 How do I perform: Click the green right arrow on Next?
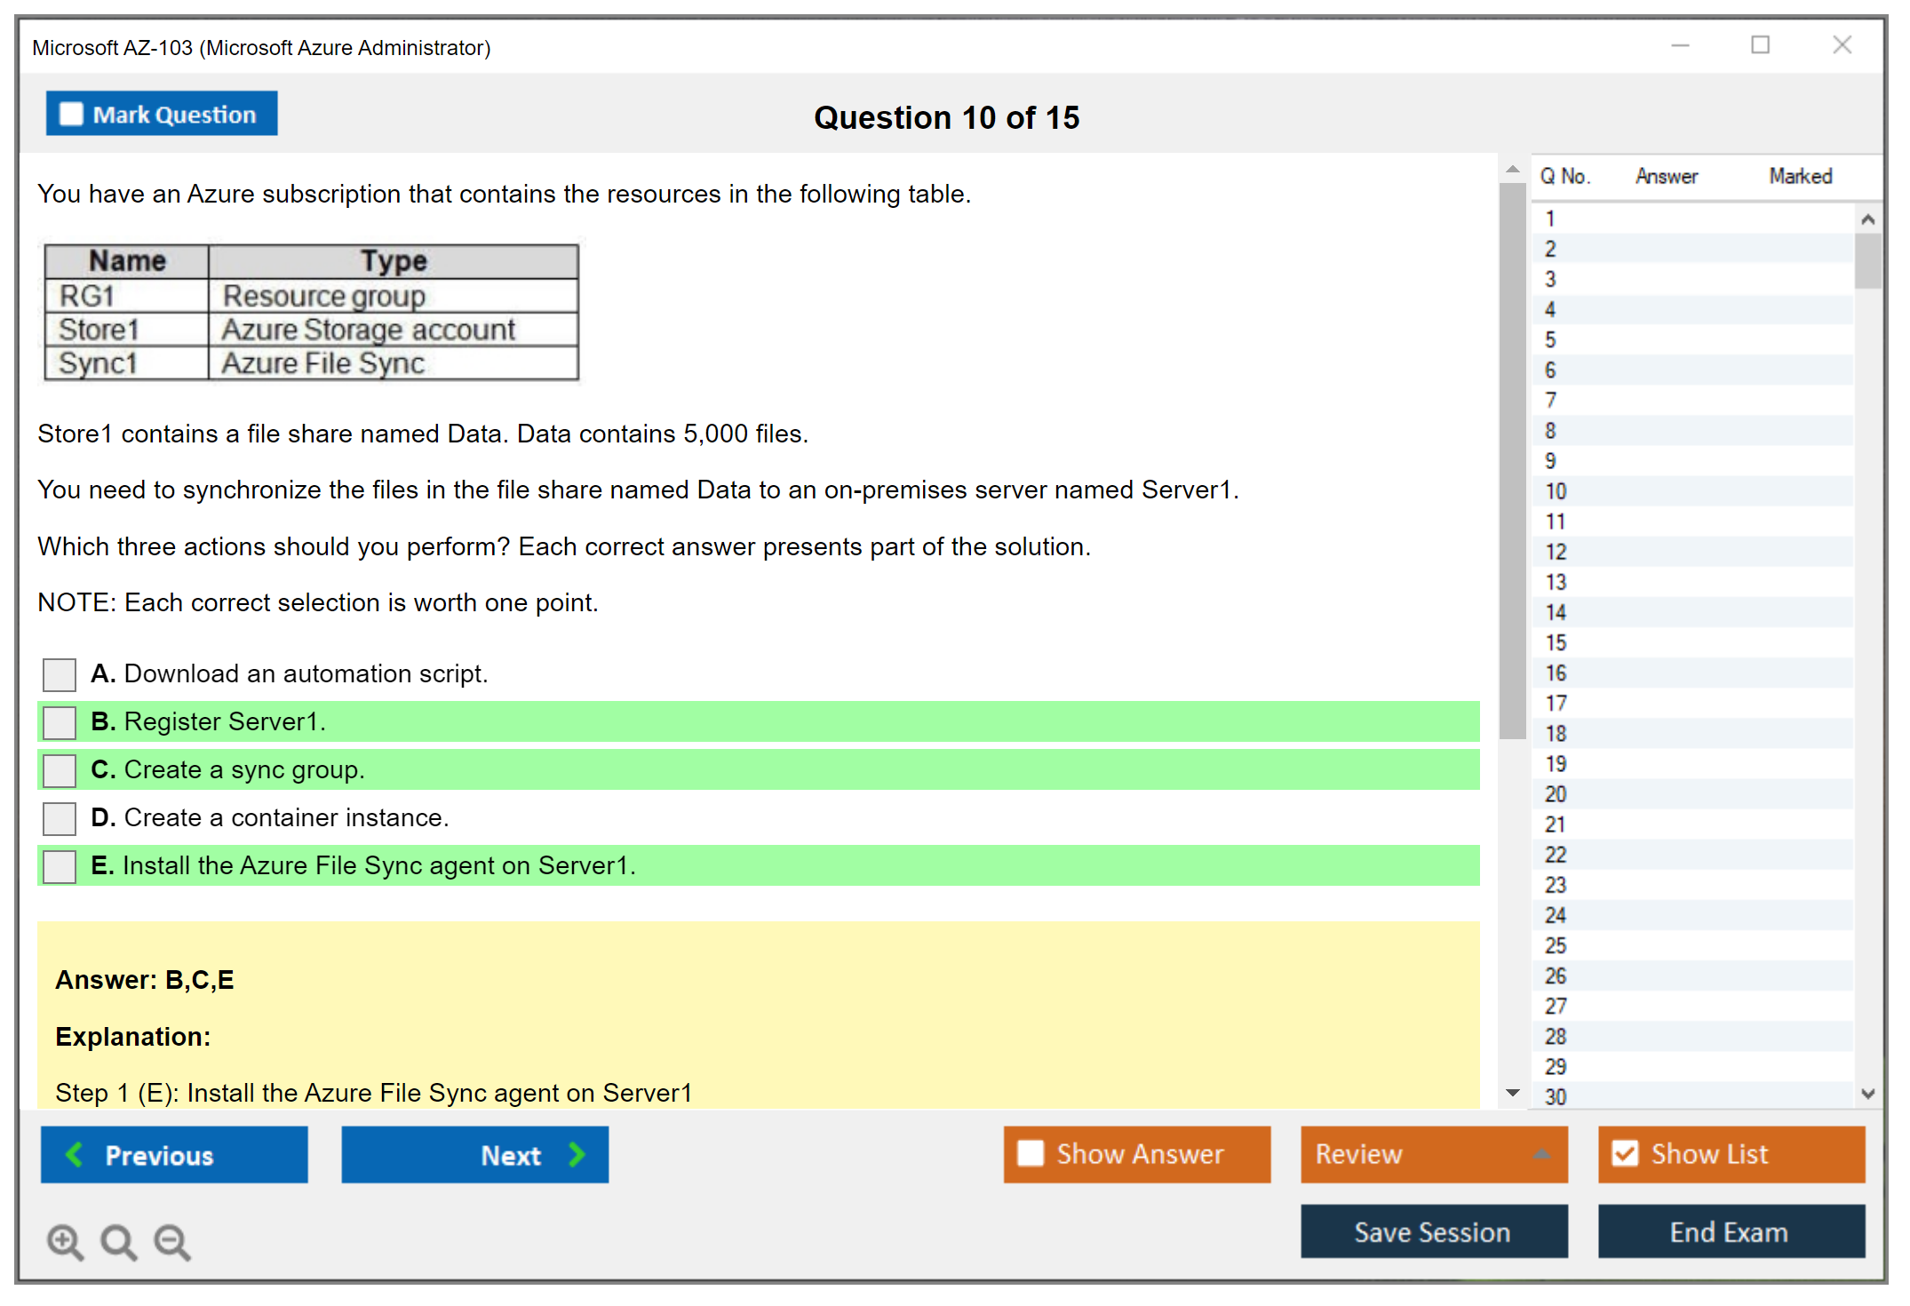[577, 1154]
